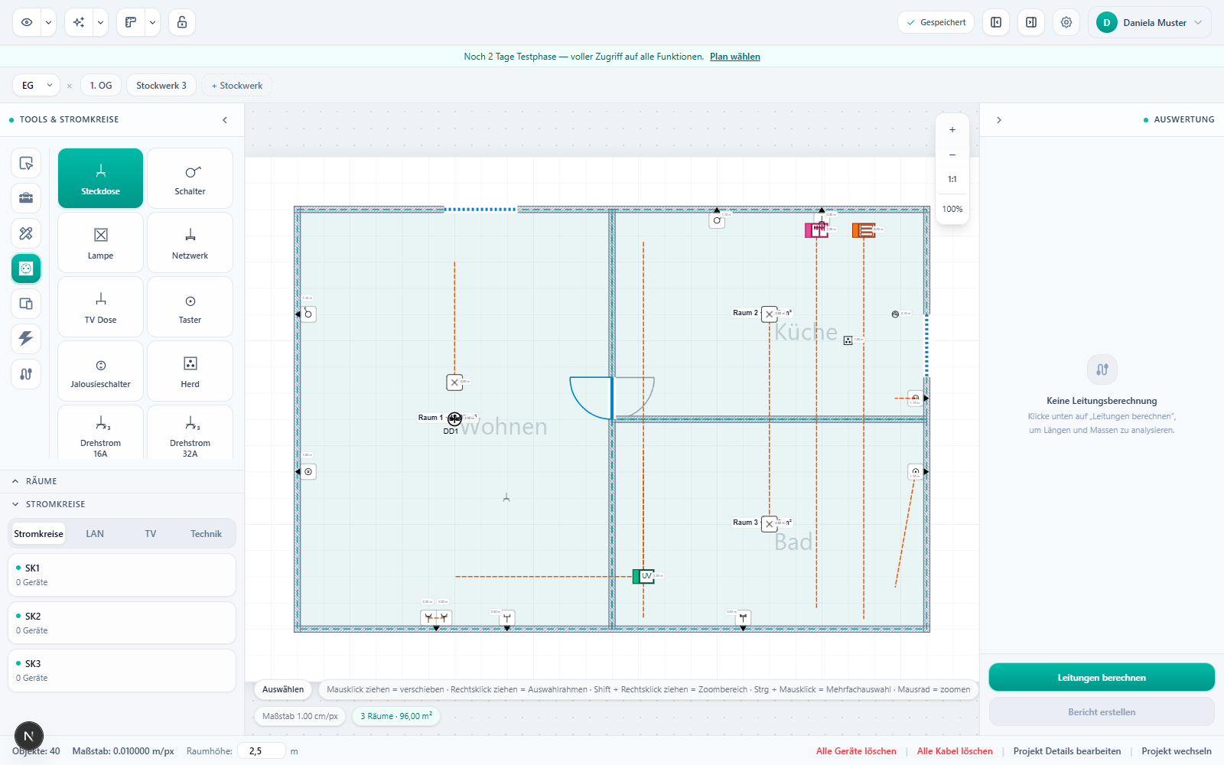Screen dimensions: 1224x765
Task: Open the dropdown next to eye icon
Action: [48, 22]
